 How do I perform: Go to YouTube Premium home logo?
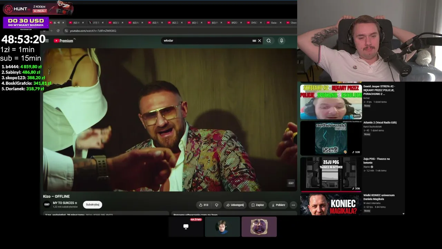(x=64, y=41)
